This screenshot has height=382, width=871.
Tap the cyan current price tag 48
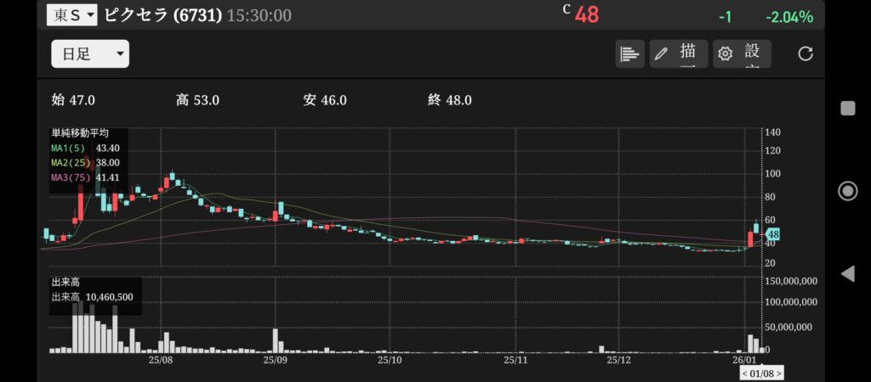click(772, 234)
